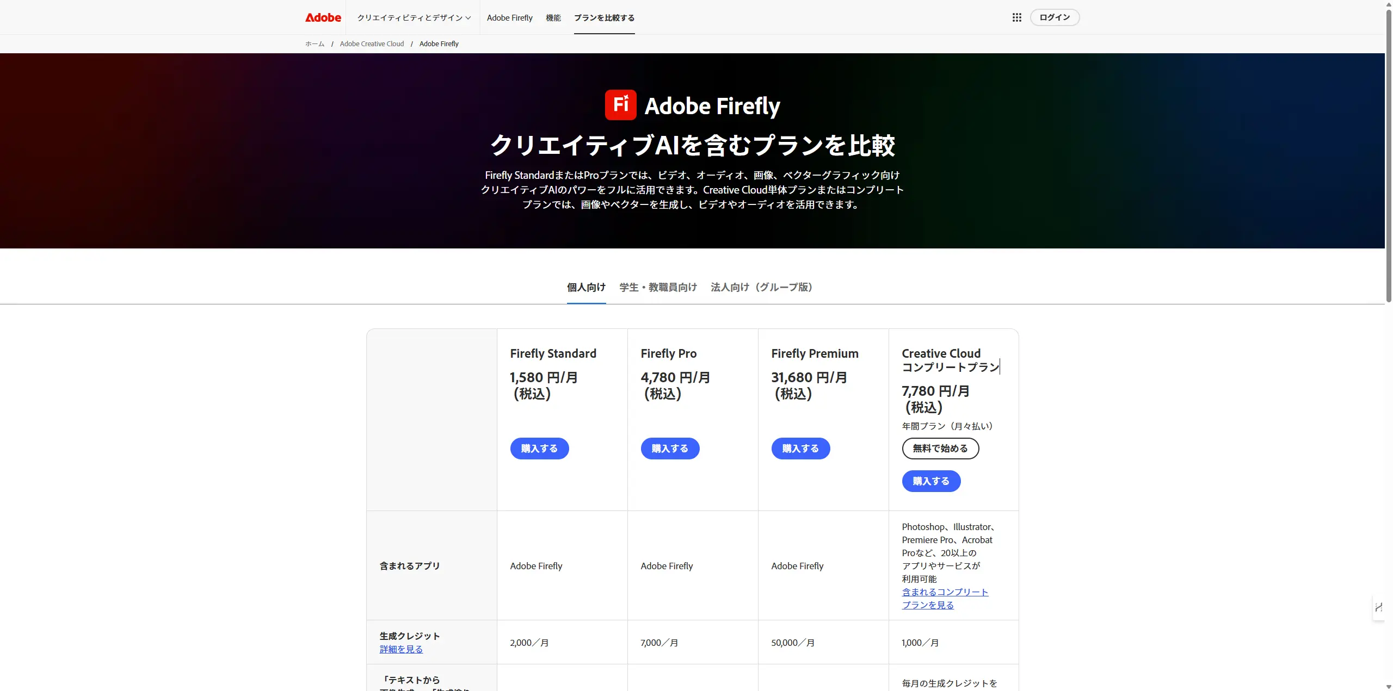This screenshot has width=1393, height=691.
Task: Click 購入する under Creative Cloud コンプリートプラン
Action: tap(931, 481)
